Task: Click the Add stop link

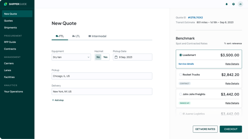Action: 58,100
